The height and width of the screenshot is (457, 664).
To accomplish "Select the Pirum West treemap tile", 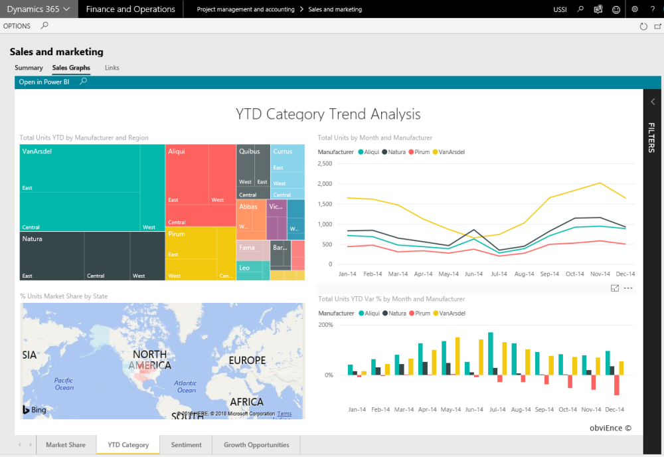I will (x=191, y=270).
